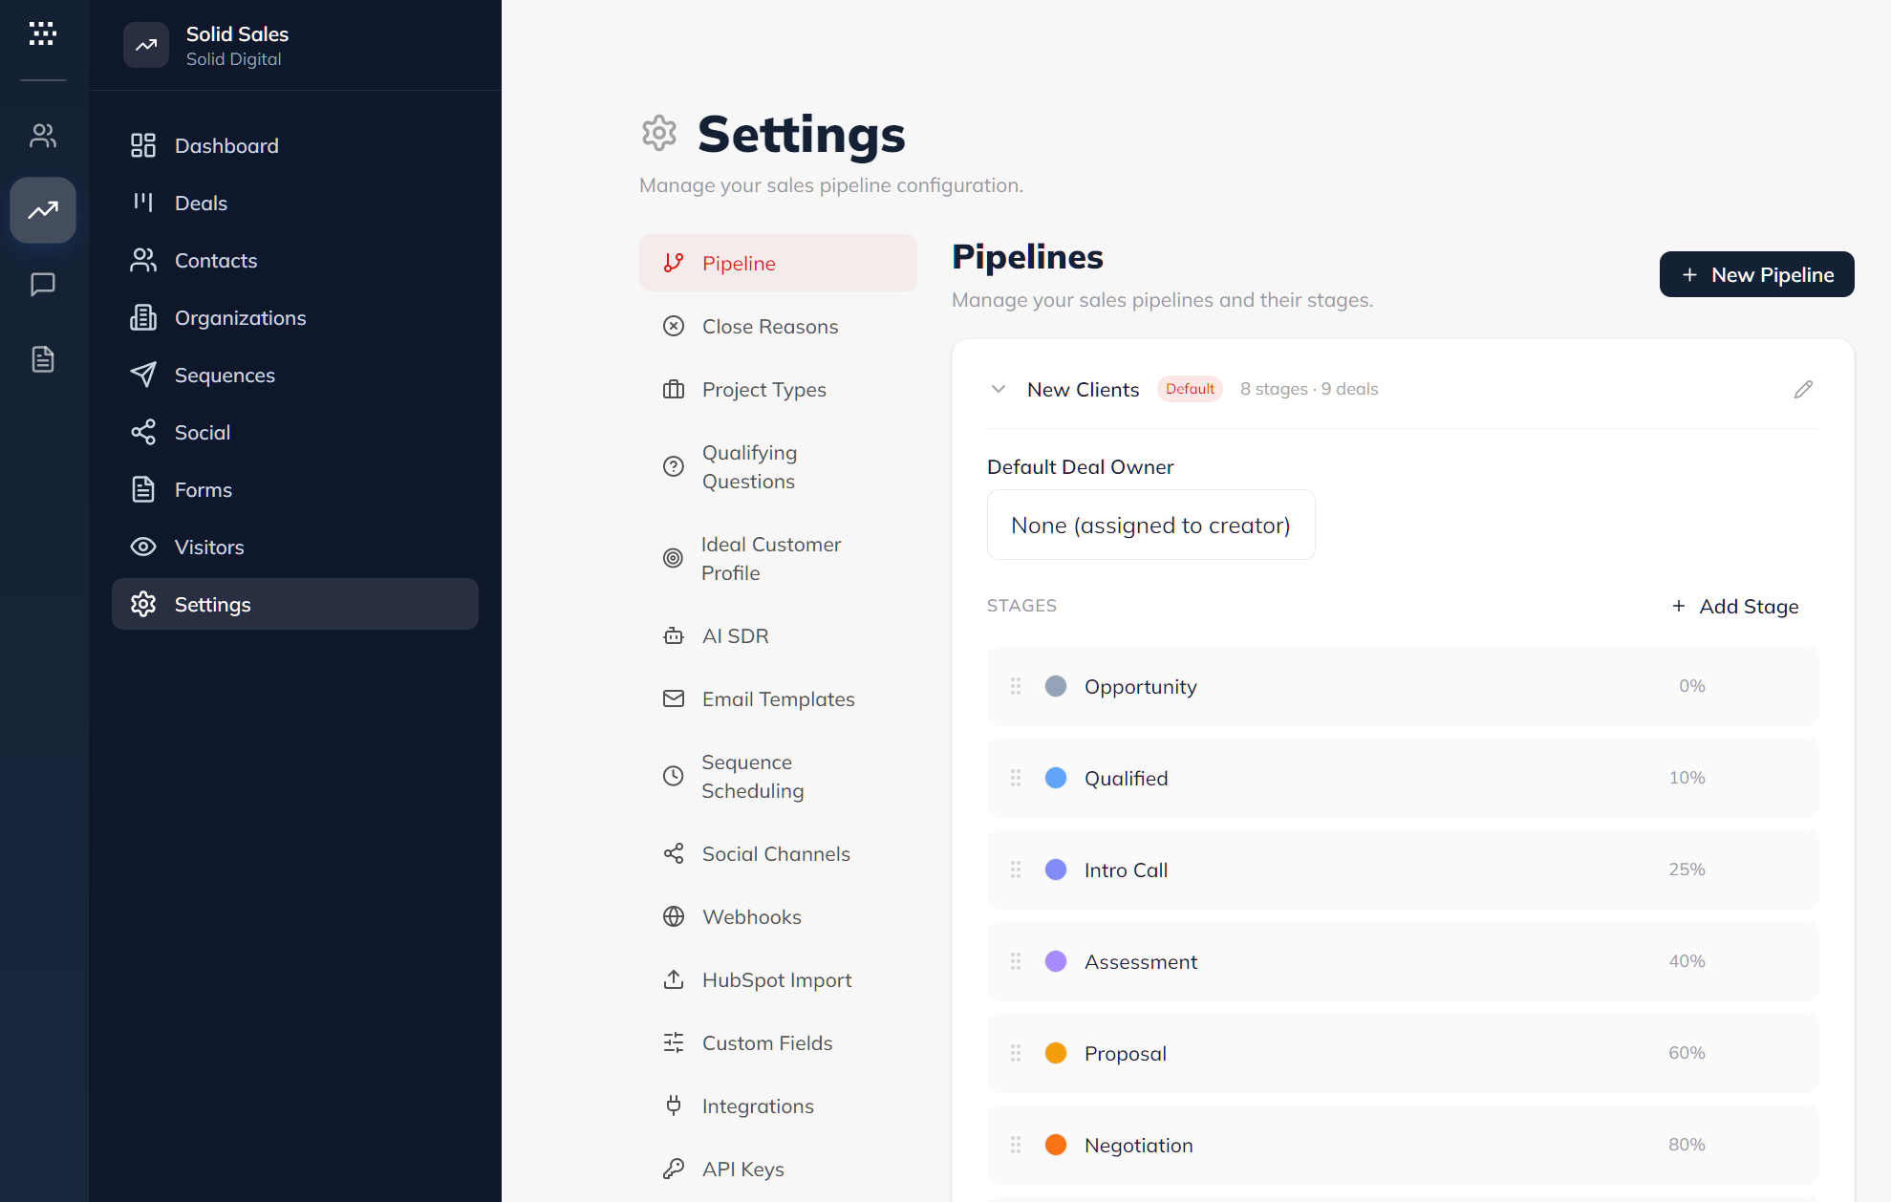Click Add Stage for the pipeline
The height and width of the screenshot is (1202, 1891).
(x=1734, y=606)
